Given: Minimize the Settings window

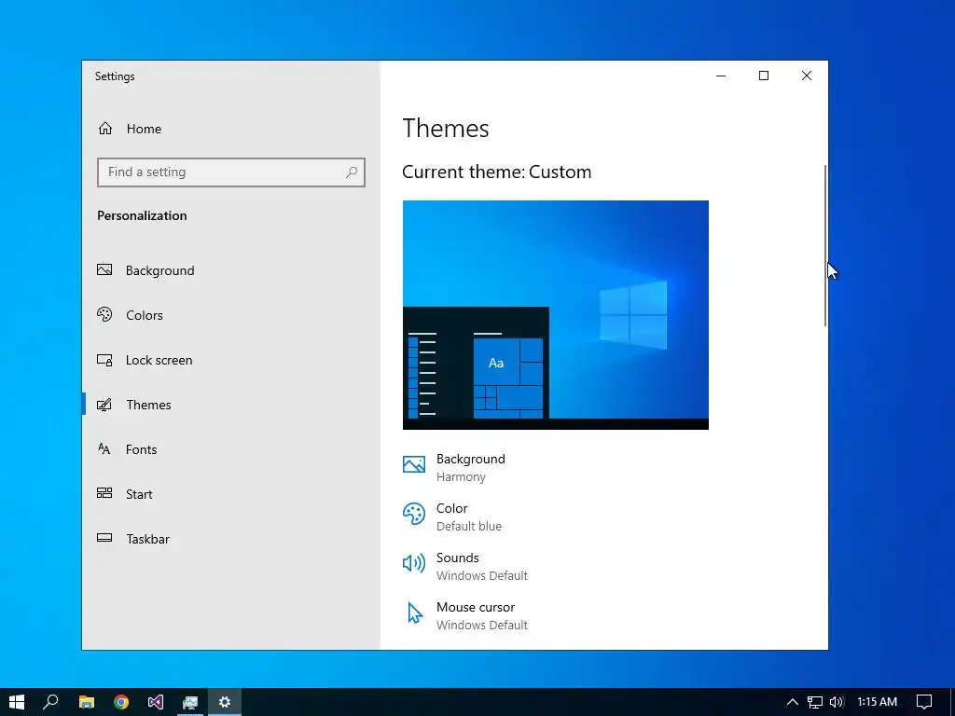Looking at the screenshot, I should pos(721,76).
